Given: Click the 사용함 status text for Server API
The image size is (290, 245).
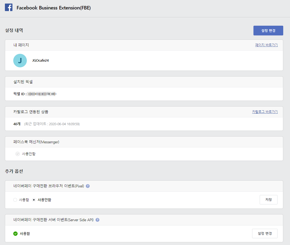Looking at the screenshot, I should point(25,234).
